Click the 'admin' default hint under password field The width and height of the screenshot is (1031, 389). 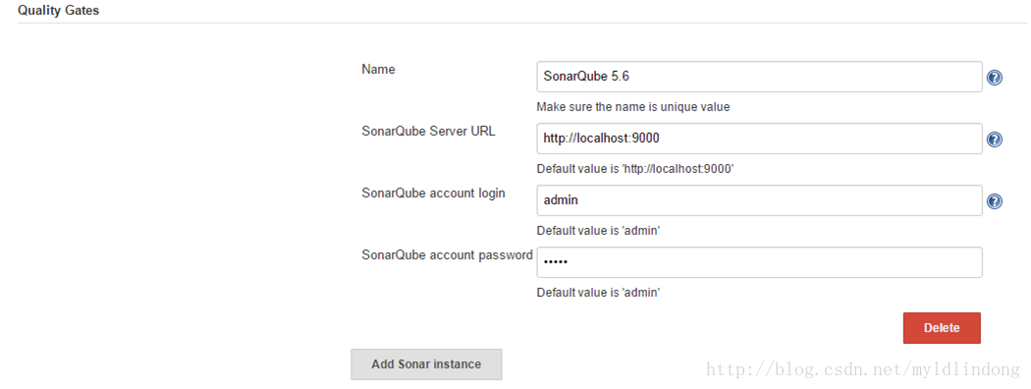(x=598, y=293)
